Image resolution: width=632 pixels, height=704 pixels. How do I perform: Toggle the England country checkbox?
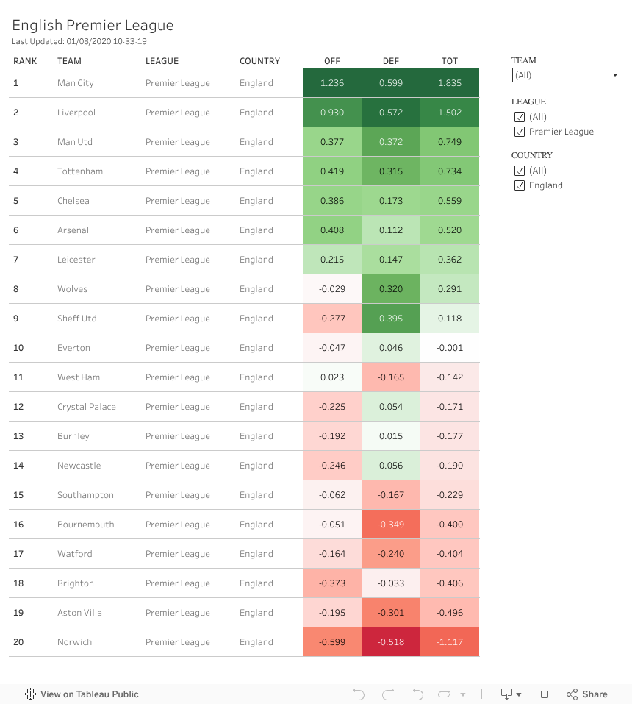click(520, 185)
